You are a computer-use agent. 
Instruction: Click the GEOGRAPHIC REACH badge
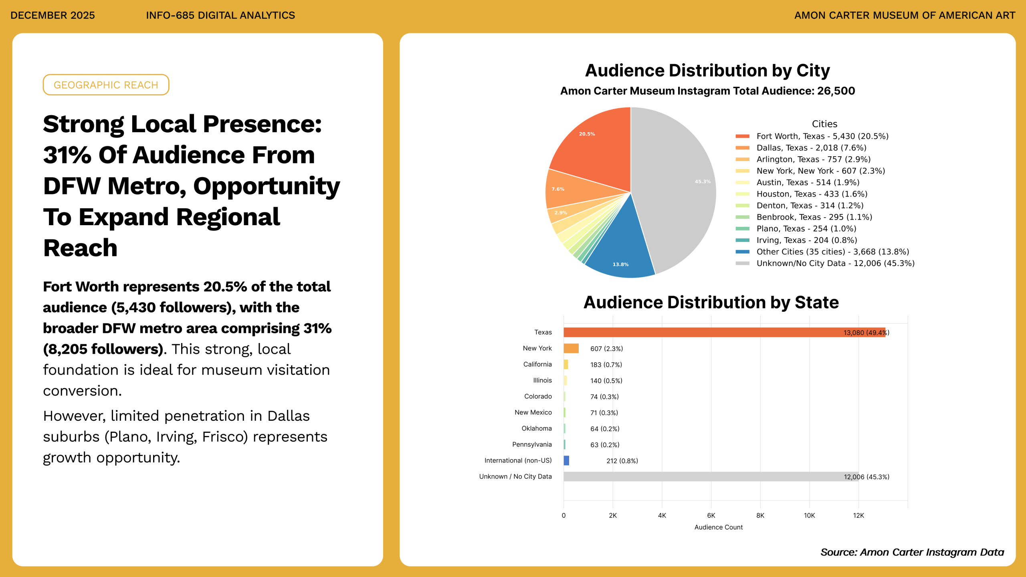tap(106, 85)
